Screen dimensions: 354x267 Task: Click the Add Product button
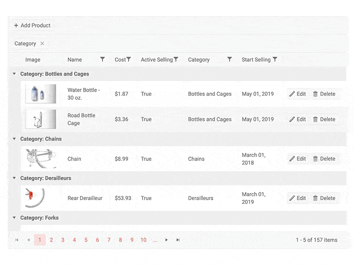[x=32, y=25]
